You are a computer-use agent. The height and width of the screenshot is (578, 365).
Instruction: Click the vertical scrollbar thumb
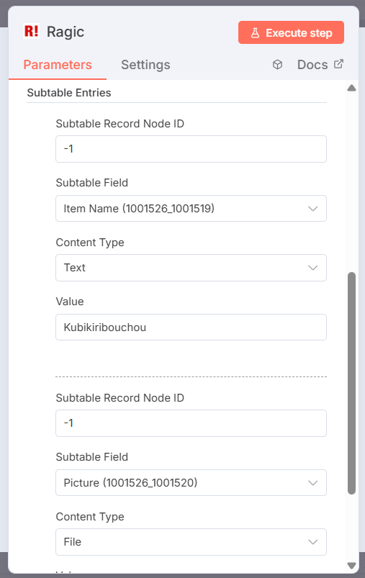tap(352, 384)
